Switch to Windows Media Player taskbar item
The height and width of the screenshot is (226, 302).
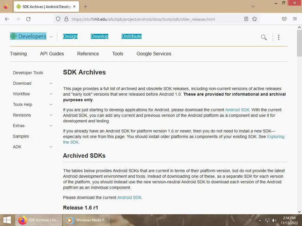[86, 220]
